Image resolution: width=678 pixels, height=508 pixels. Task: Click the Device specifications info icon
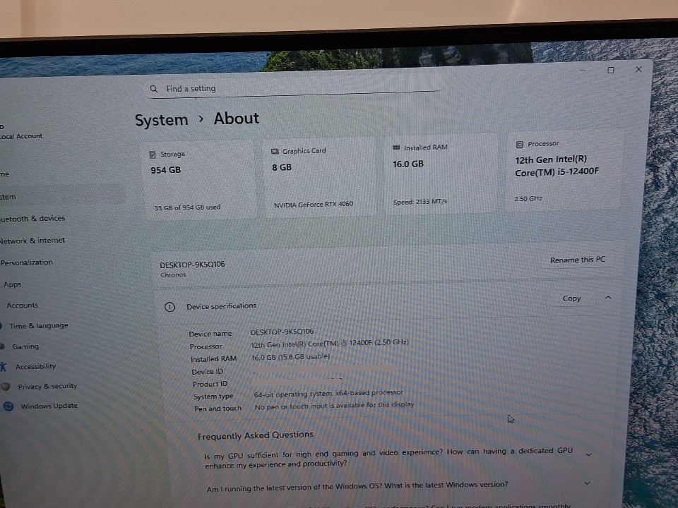point(169,307)
